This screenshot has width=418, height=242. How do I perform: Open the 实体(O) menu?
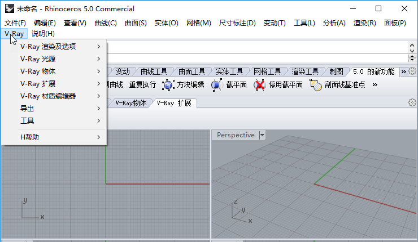click(x=166, y=23)
